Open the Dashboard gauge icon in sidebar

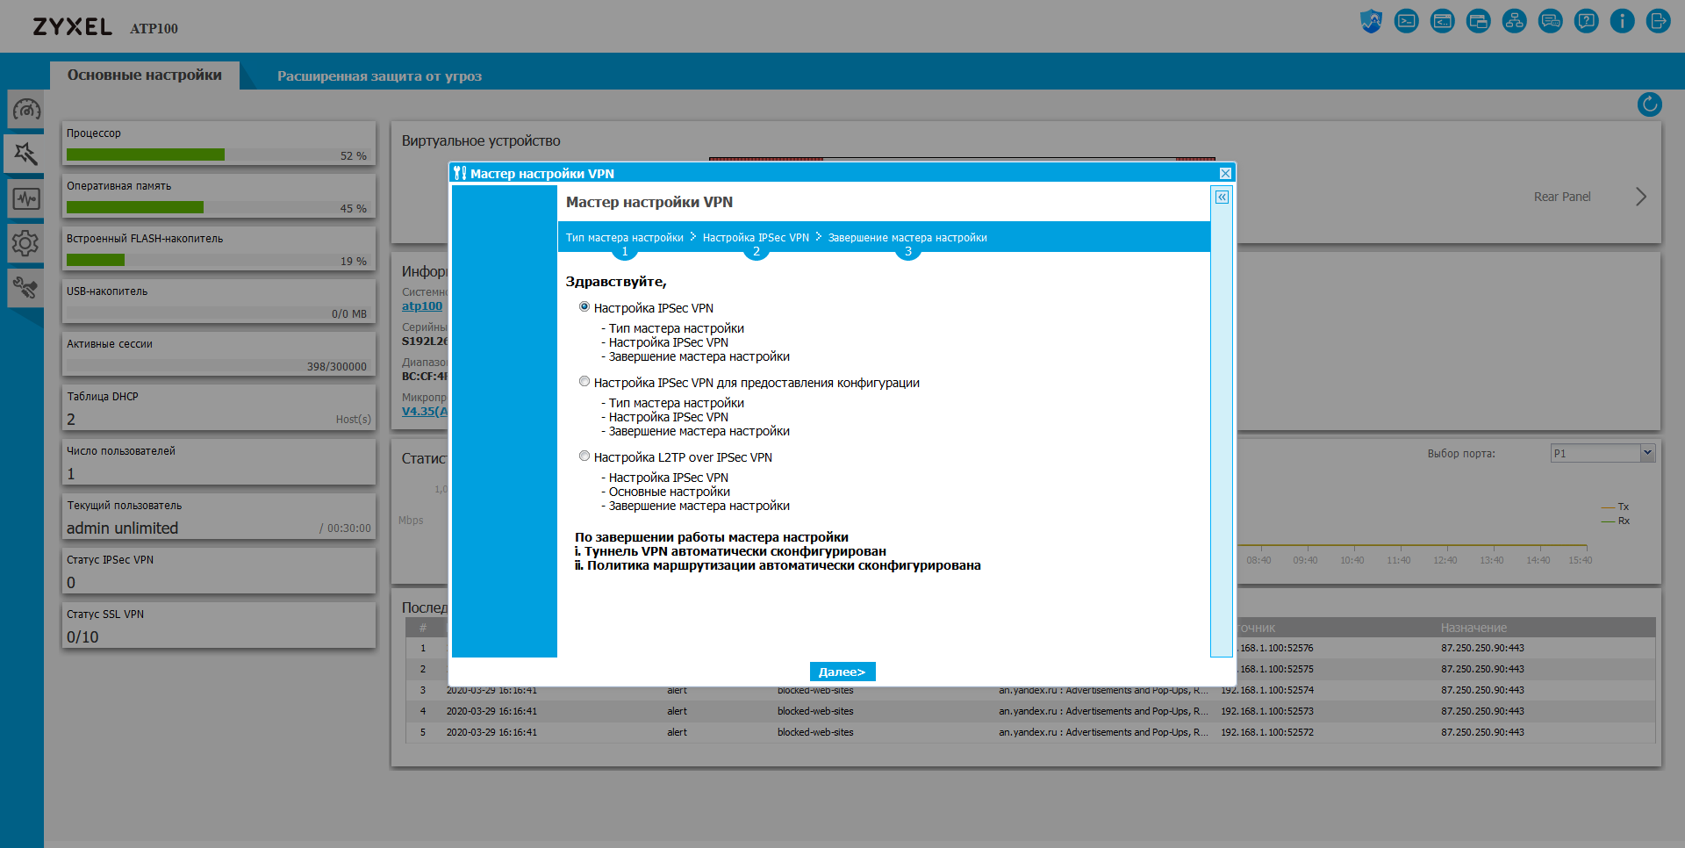pos(25,110)
